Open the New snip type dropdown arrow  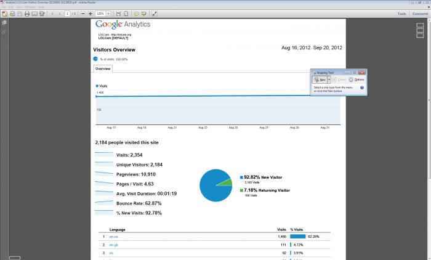pyautogui.click(x=329, y=80)
